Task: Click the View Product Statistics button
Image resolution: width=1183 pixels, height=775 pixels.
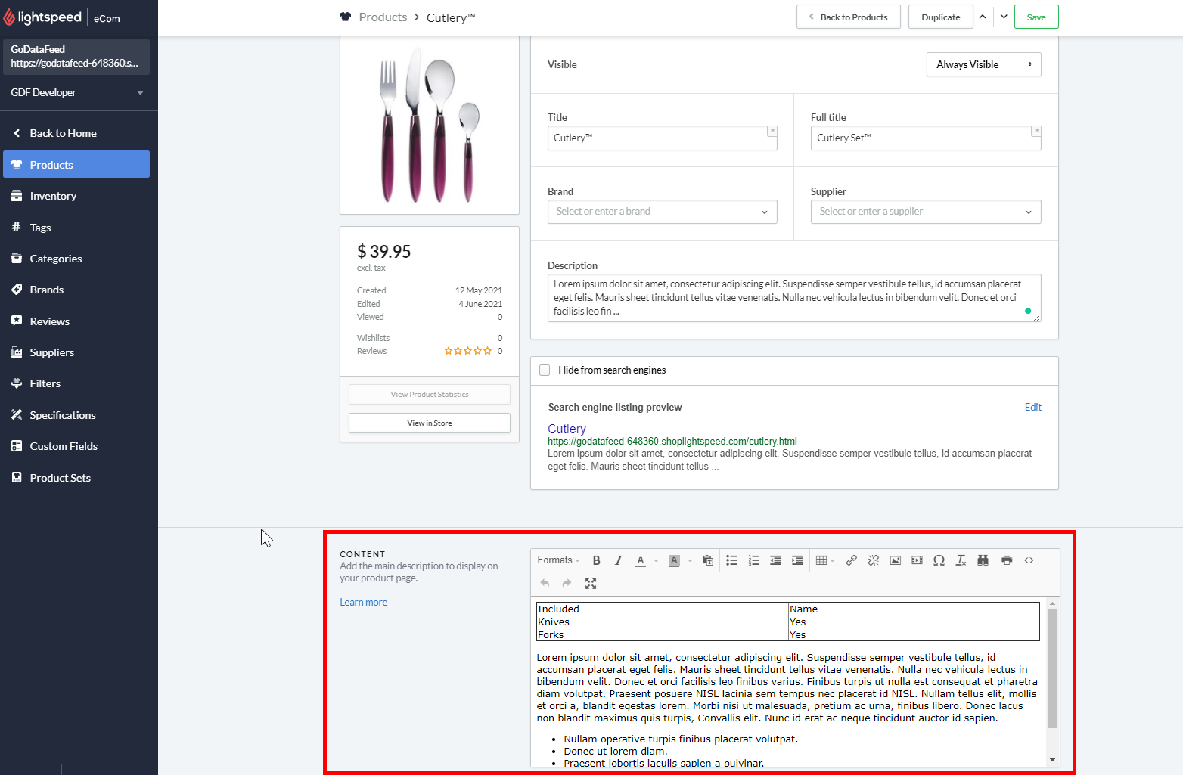Action: pyautogui.click(x=430, y=394)
